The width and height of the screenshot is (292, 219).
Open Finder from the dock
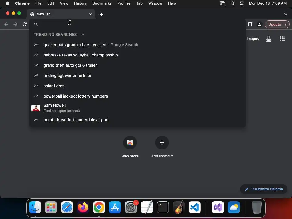pos(35,207)
